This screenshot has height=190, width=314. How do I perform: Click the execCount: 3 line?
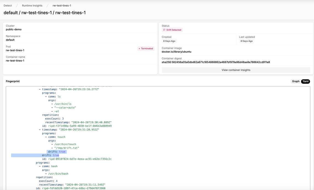pos(54,119)
